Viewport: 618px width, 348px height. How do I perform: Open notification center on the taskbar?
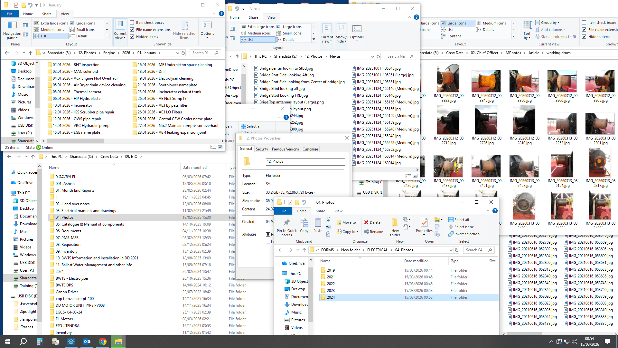coord(607,342)
